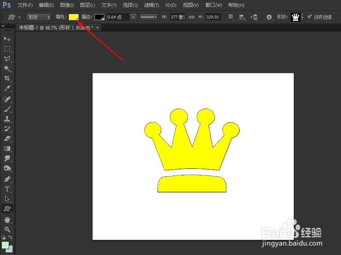Select the Polygonal Lasso tool

click(x=7, y=59)
